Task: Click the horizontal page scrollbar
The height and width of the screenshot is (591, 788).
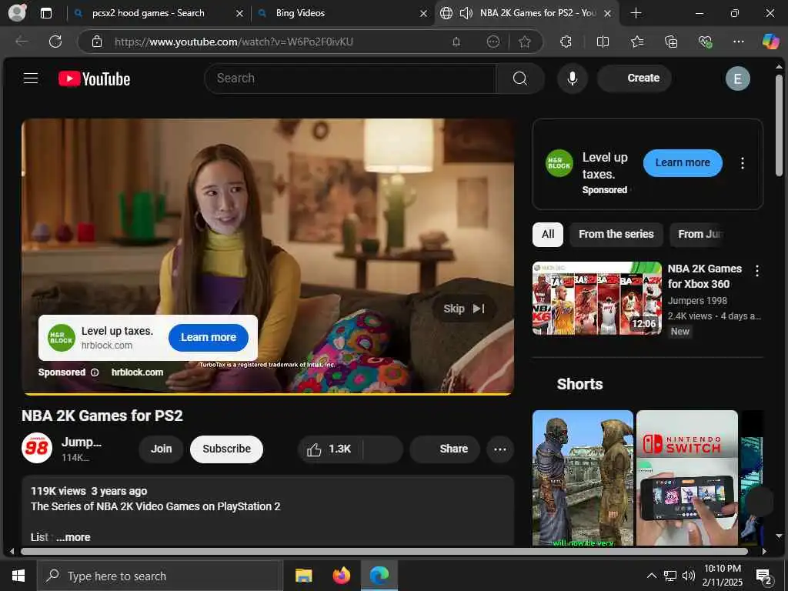Action: coord(384,551)
